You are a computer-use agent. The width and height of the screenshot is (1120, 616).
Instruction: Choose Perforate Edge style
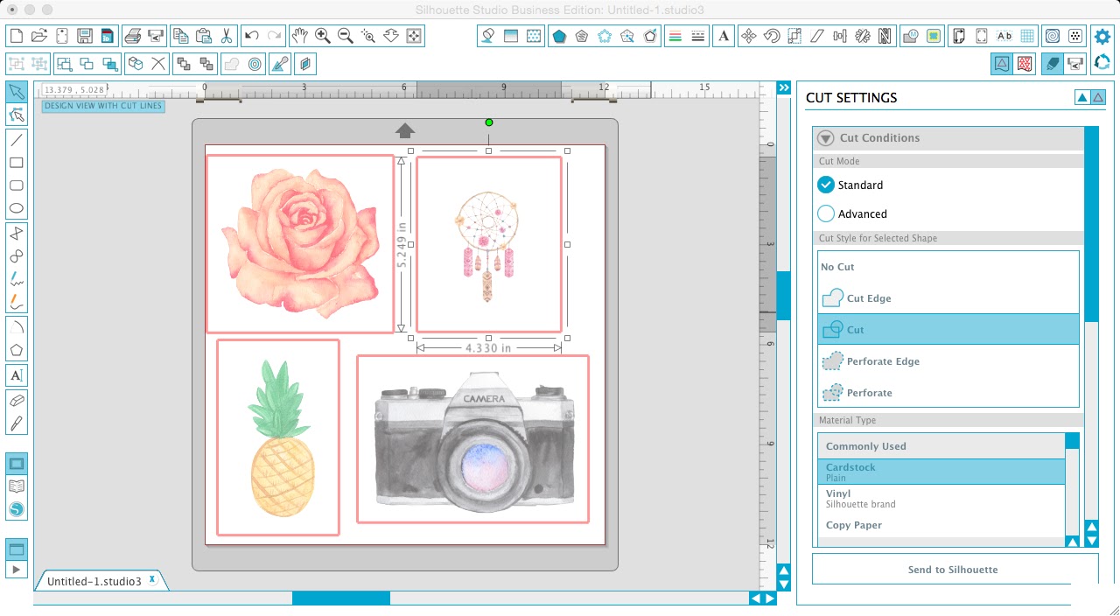tap(948, 361)
